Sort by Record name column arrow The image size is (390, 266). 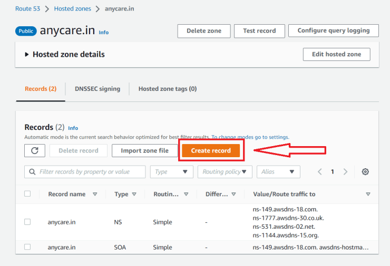95,194
